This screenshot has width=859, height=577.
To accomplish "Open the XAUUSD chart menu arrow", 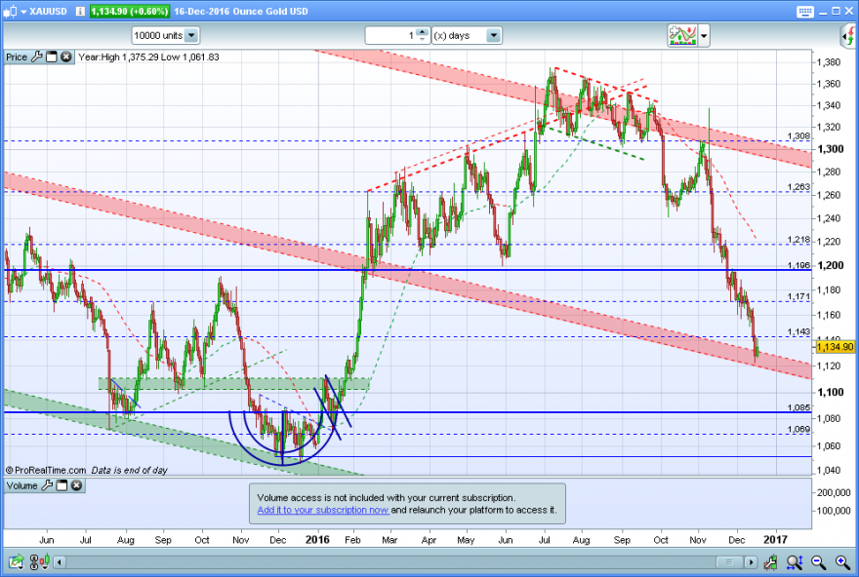I will [x=23, y=12].
